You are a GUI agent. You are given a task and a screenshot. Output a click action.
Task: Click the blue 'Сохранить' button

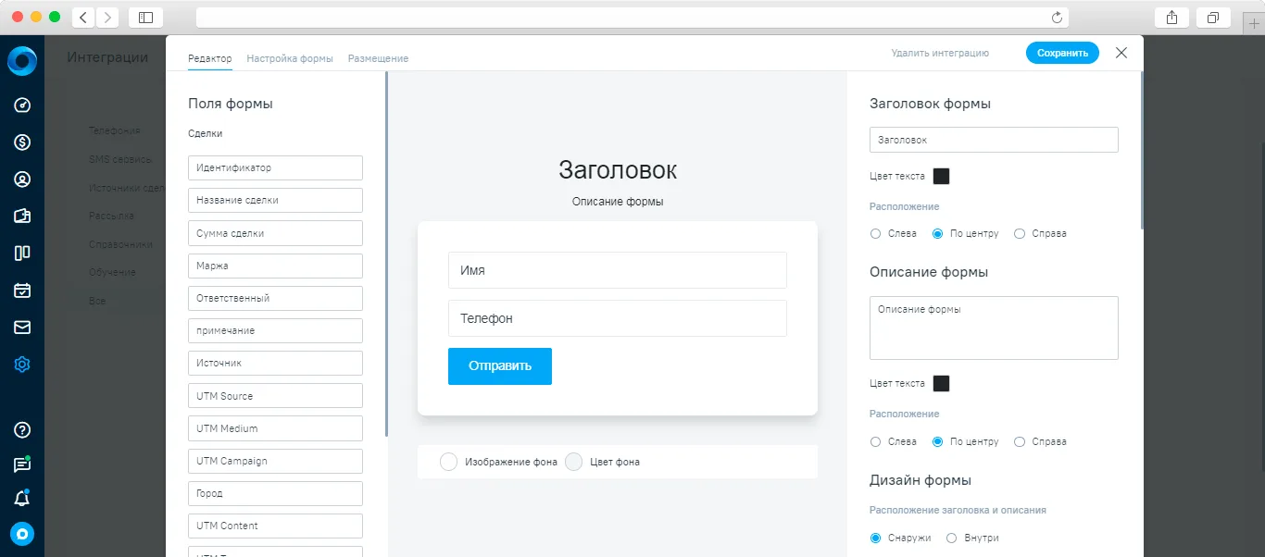(1062, 53)
